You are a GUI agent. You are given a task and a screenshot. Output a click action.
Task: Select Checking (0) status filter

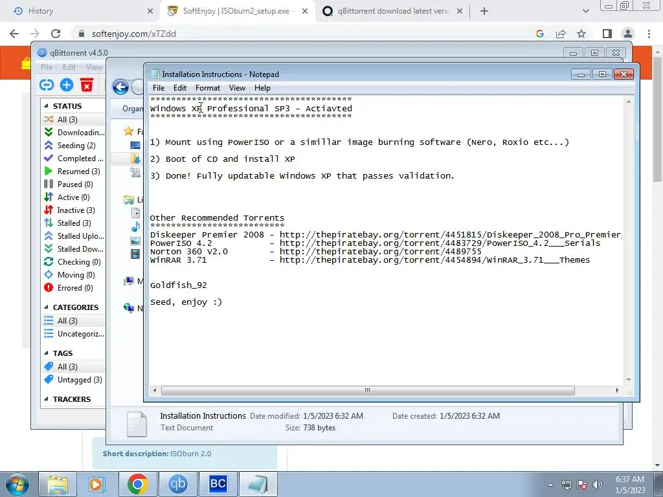74,262
